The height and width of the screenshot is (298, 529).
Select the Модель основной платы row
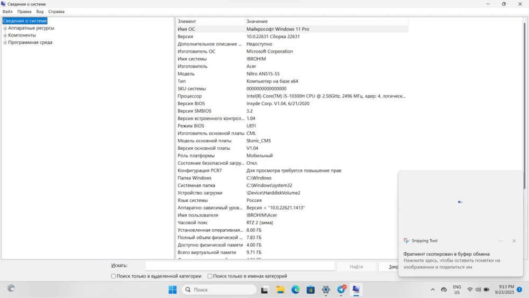point(292,141)
